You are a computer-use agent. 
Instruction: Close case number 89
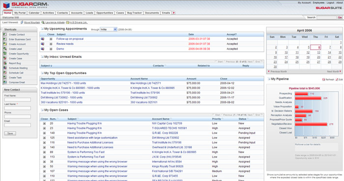(44, 152)
